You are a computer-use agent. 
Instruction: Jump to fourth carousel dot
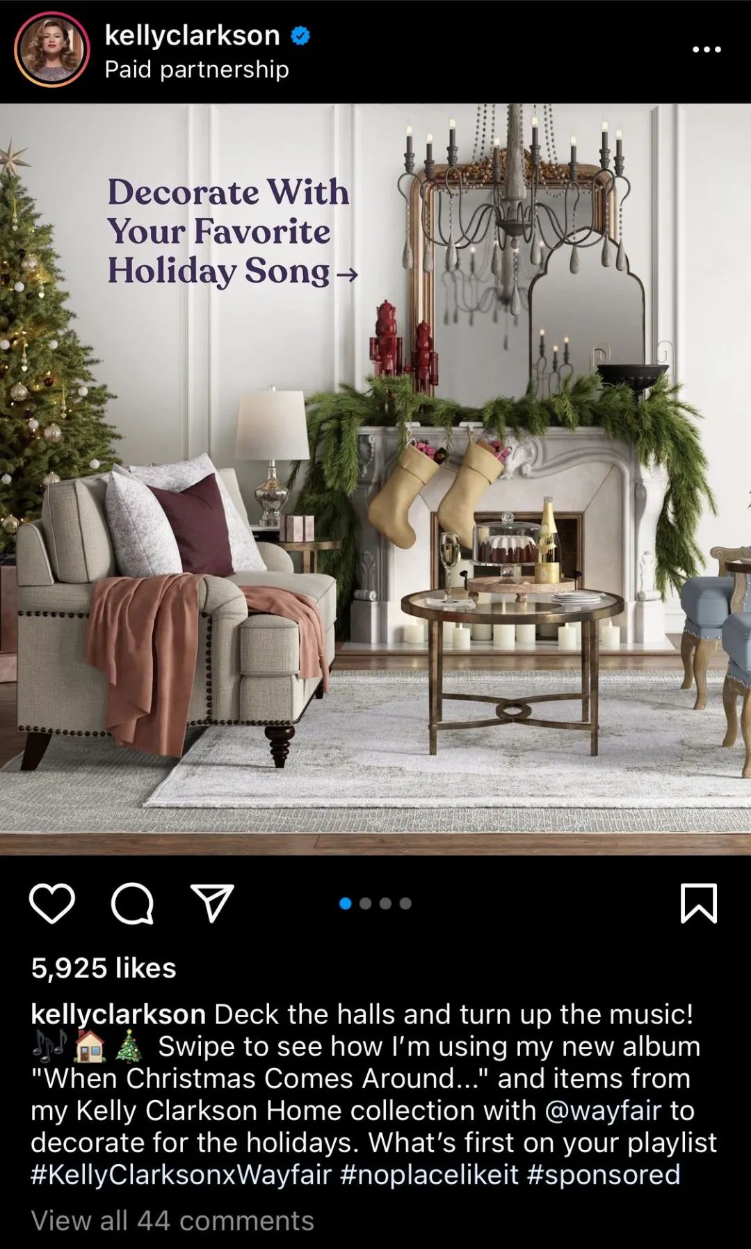[406, 904]
